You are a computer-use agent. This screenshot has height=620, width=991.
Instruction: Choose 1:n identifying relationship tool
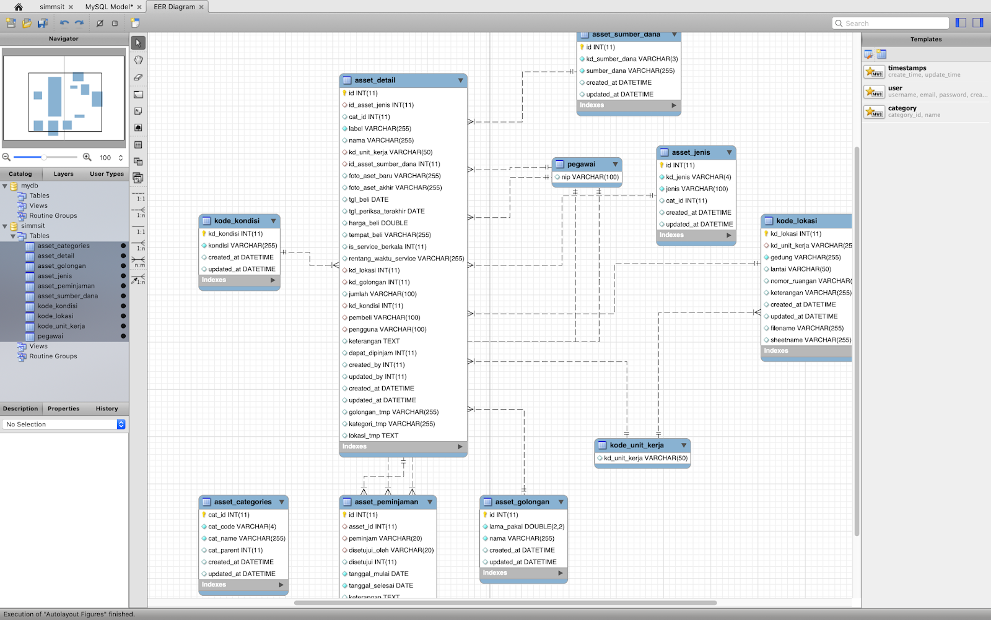pos(139,246)
